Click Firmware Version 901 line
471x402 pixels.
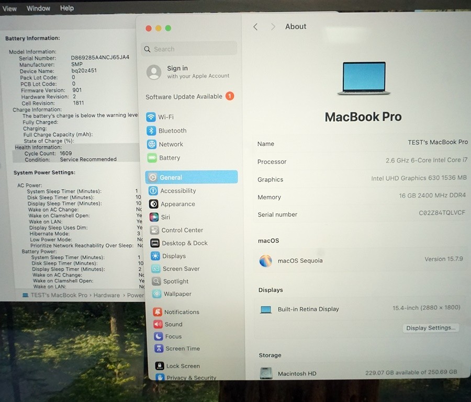[51, 90]
